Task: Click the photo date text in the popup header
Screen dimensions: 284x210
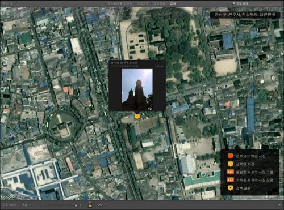Action: tap(124, 63)
